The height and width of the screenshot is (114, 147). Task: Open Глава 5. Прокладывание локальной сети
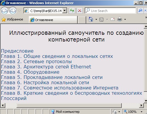point(52,77)
